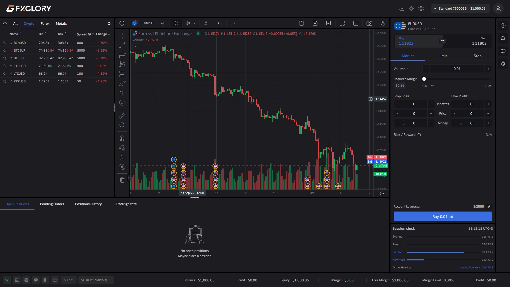The width and height of the screenshot is (510, 287).
Task: Open the EURUSD symbol selector in toolbar
Action: click(x=143, y=23)
